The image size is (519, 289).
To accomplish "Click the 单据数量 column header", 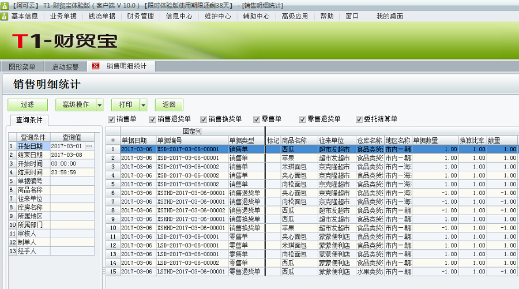I will pos(435,140).
